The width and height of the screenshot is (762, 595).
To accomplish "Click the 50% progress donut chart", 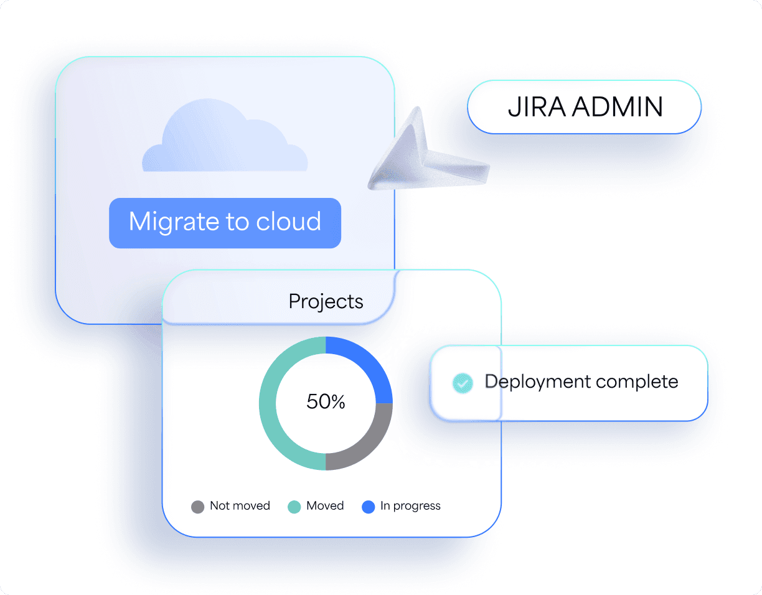I will pyautogui.click(x=326, y=403).
